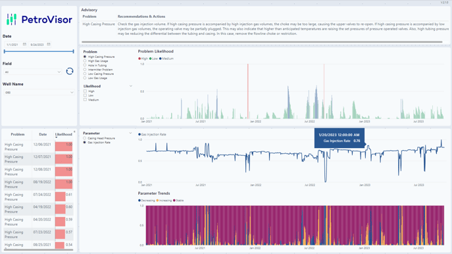Open the Well Name dropdown
Screen dimensions: 452x254
(x=39, y=92)
